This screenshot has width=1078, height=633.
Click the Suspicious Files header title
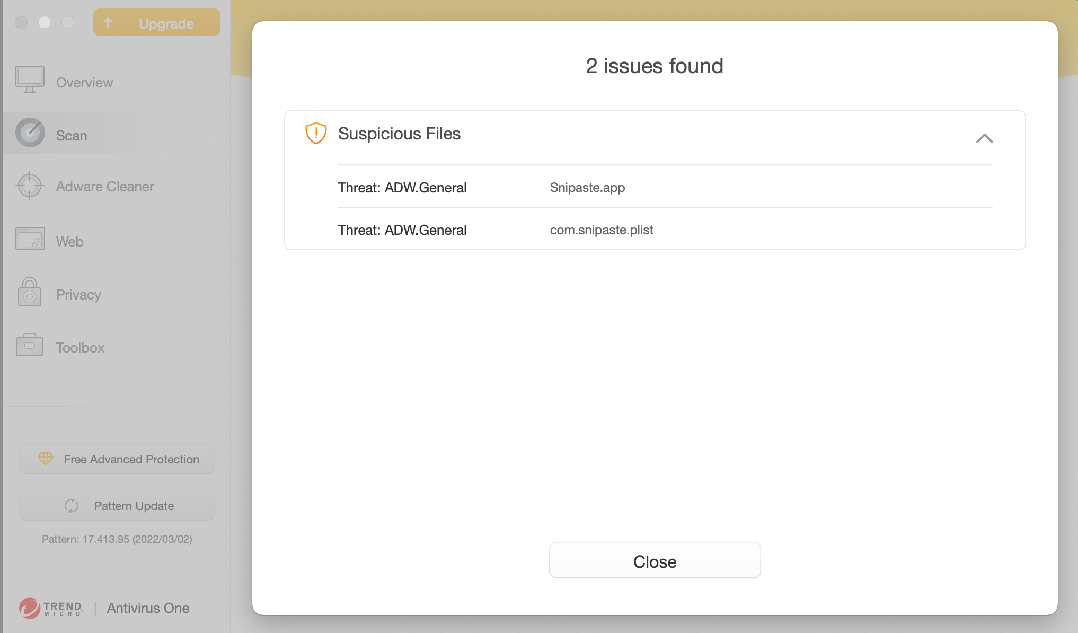click(x=399, y=134)
